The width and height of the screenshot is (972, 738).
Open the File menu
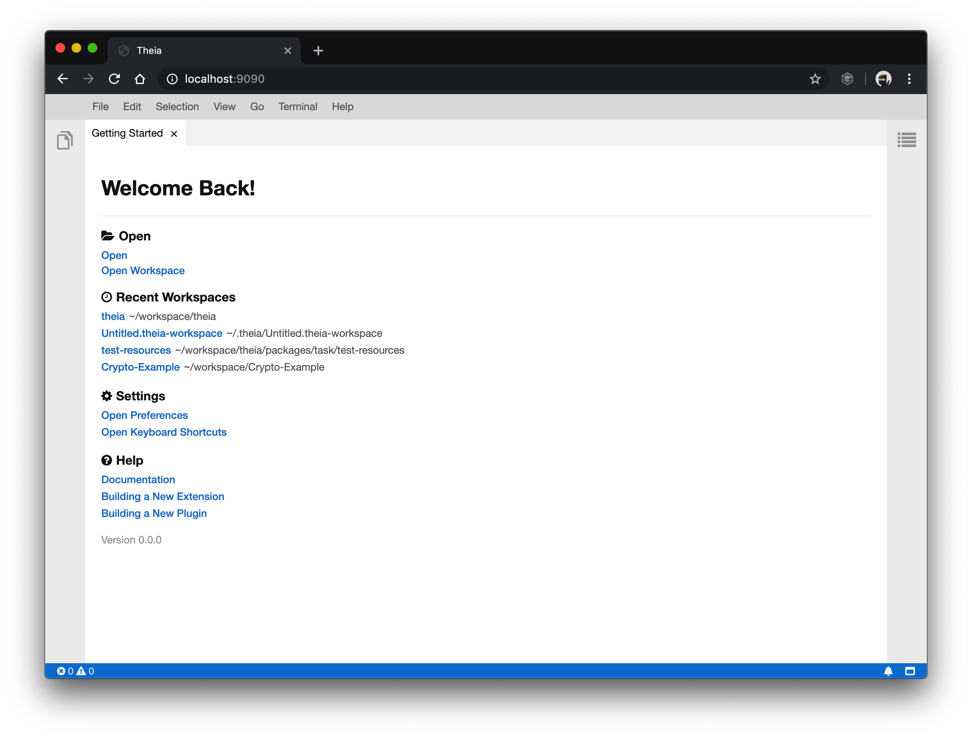tap(100, 107)
